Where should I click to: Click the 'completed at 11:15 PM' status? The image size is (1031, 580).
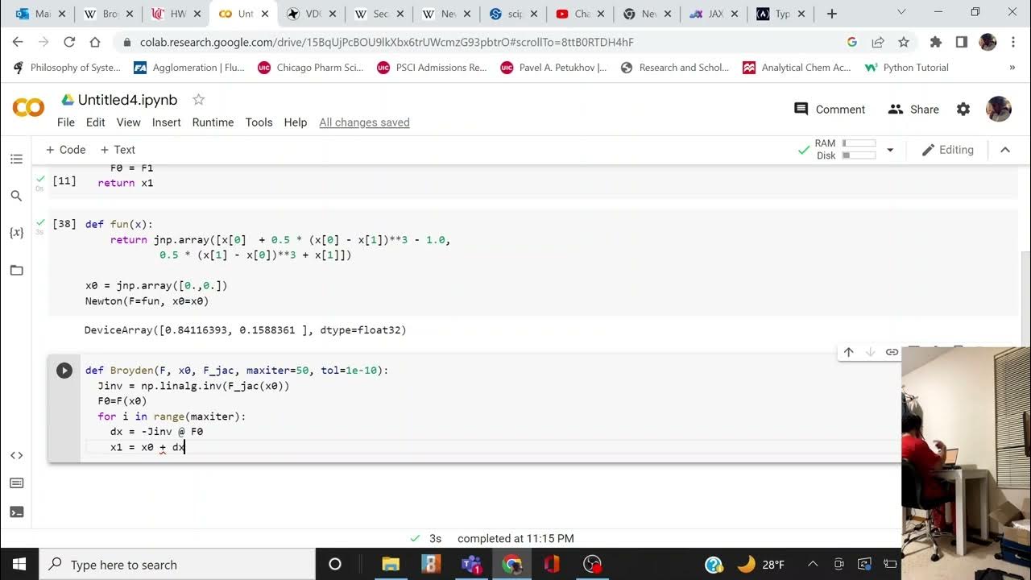tap(515, 538)
